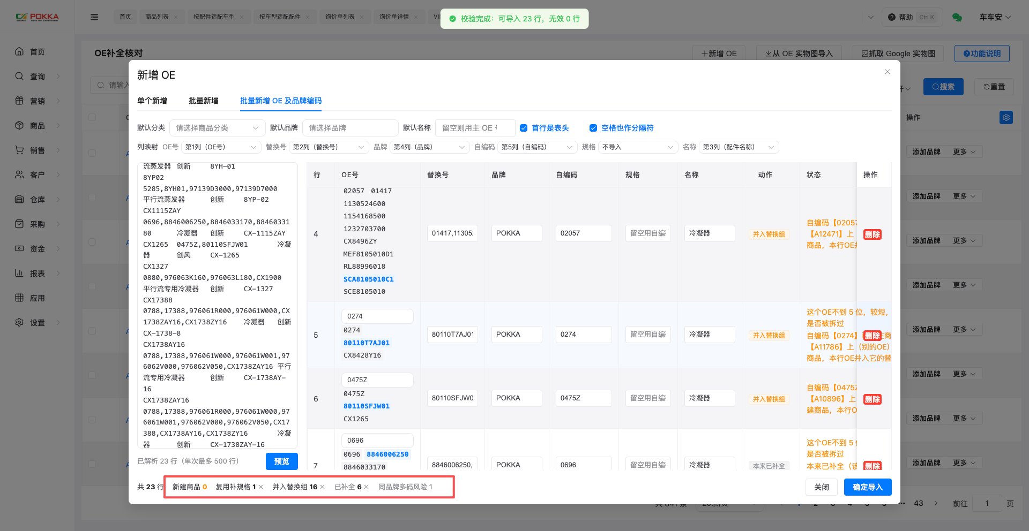Click the 车车安 user menu
This screenshot has height=531, width=1029.
[x=995, y=17]
